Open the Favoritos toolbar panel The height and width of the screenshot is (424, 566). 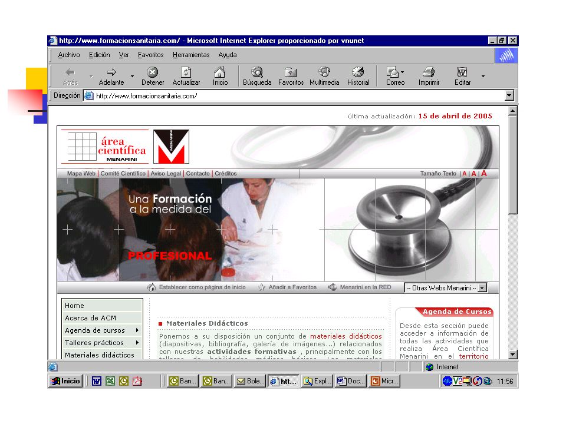click(x=291, y=77)
